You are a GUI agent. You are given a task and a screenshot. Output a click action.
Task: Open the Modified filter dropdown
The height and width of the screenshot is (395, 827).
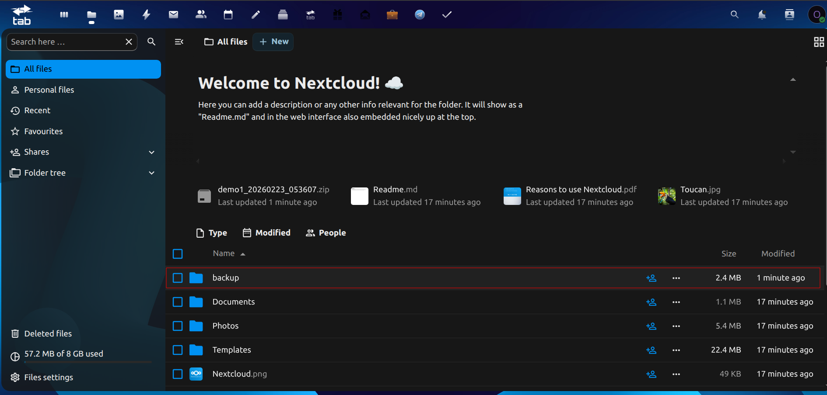point(266,233)
